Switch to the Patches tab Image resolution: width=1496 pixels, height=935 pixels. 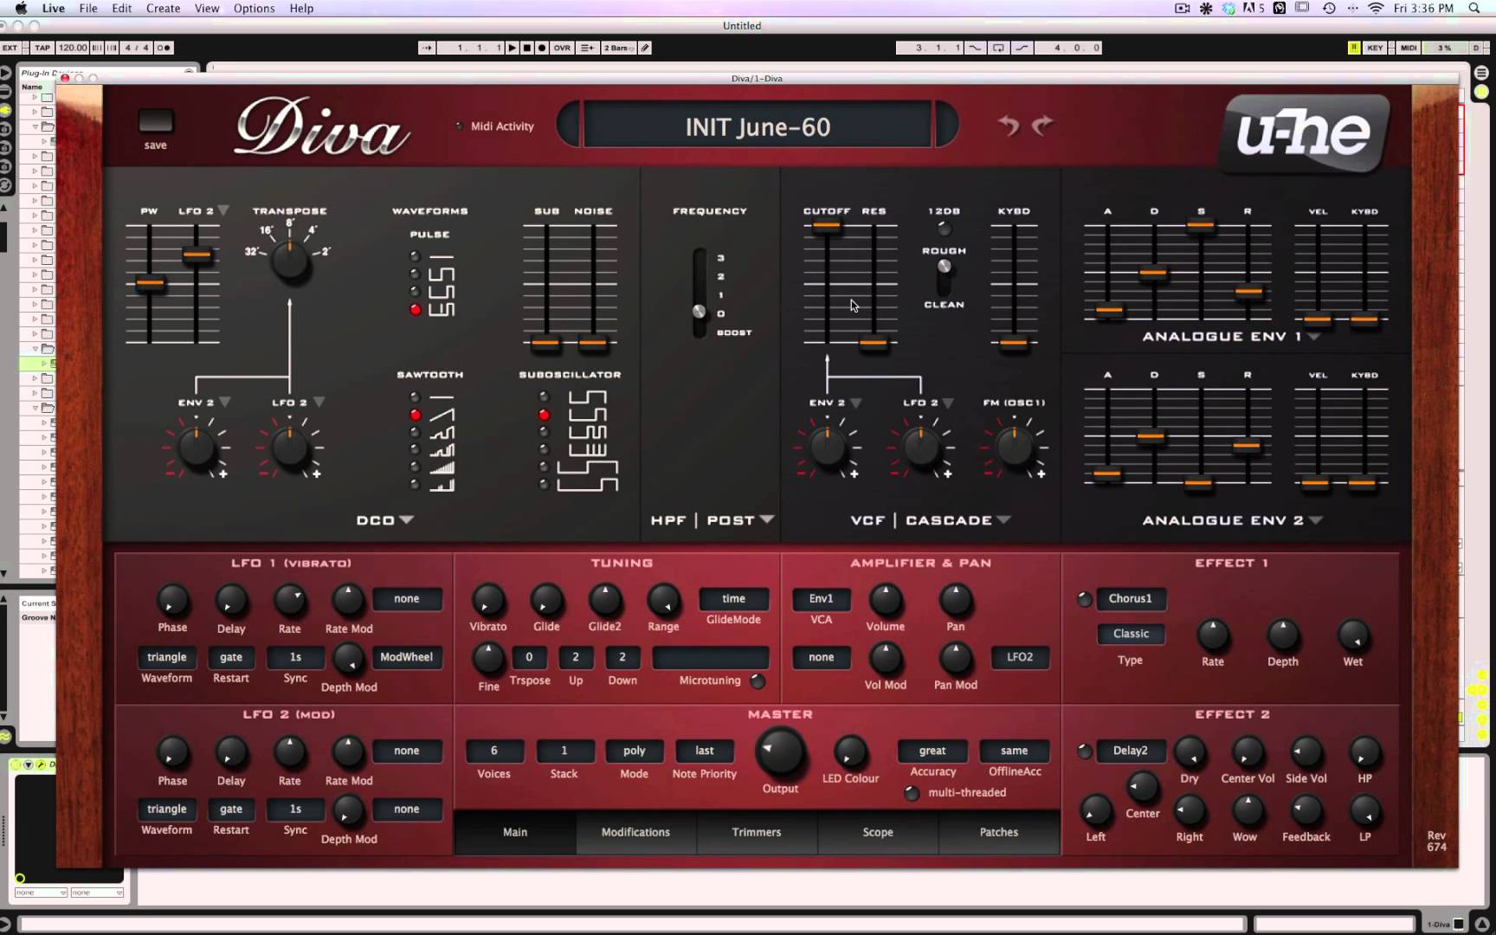point(999,832)
